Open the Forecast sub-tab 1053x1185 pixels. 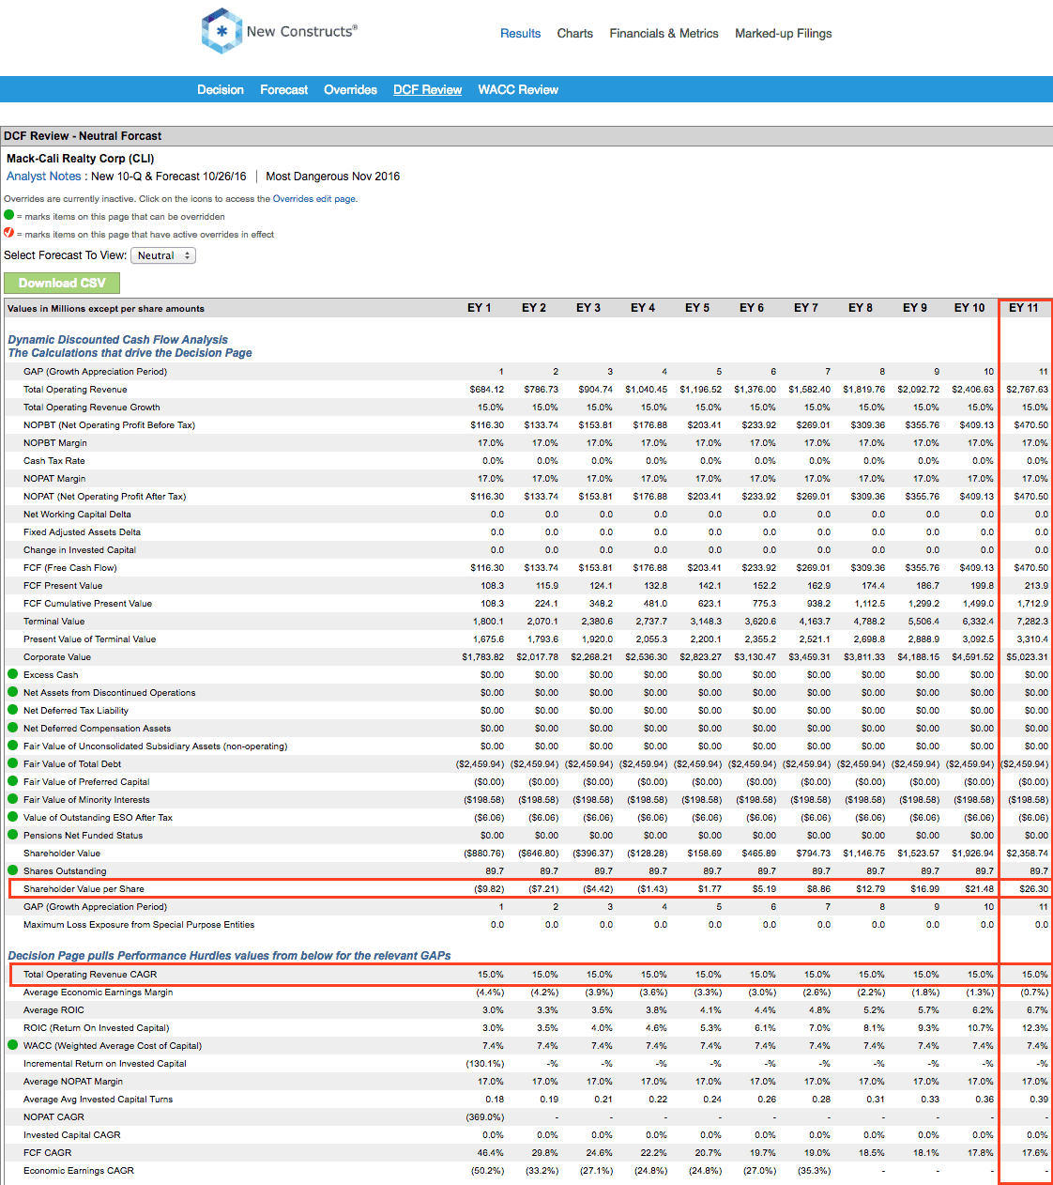[283, 89]
